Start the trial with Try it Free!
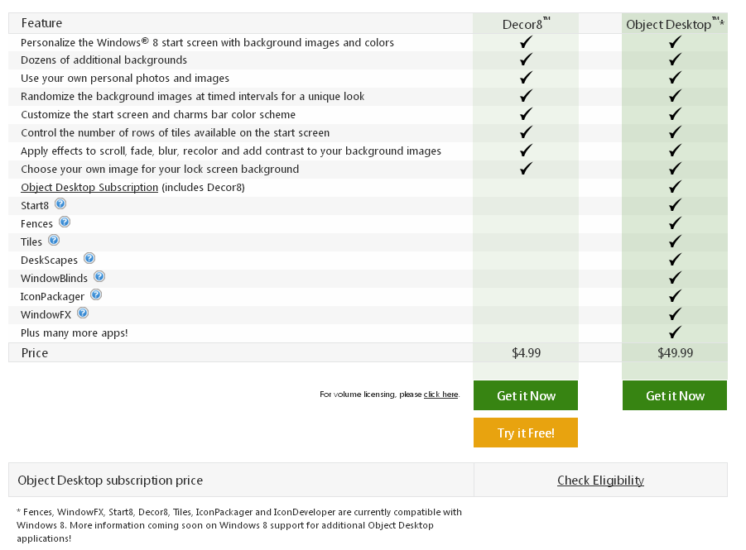The height and width of the screenshot is (550, 746). (526, 433)
